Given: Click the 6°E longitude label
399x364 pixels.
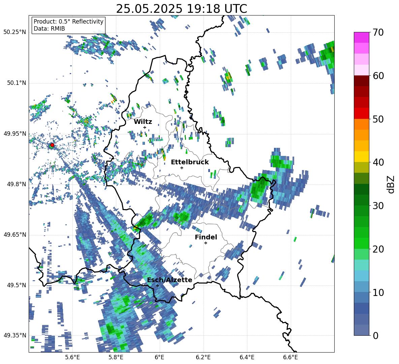Looking at the screenshot, I should [x=159, y=357].
